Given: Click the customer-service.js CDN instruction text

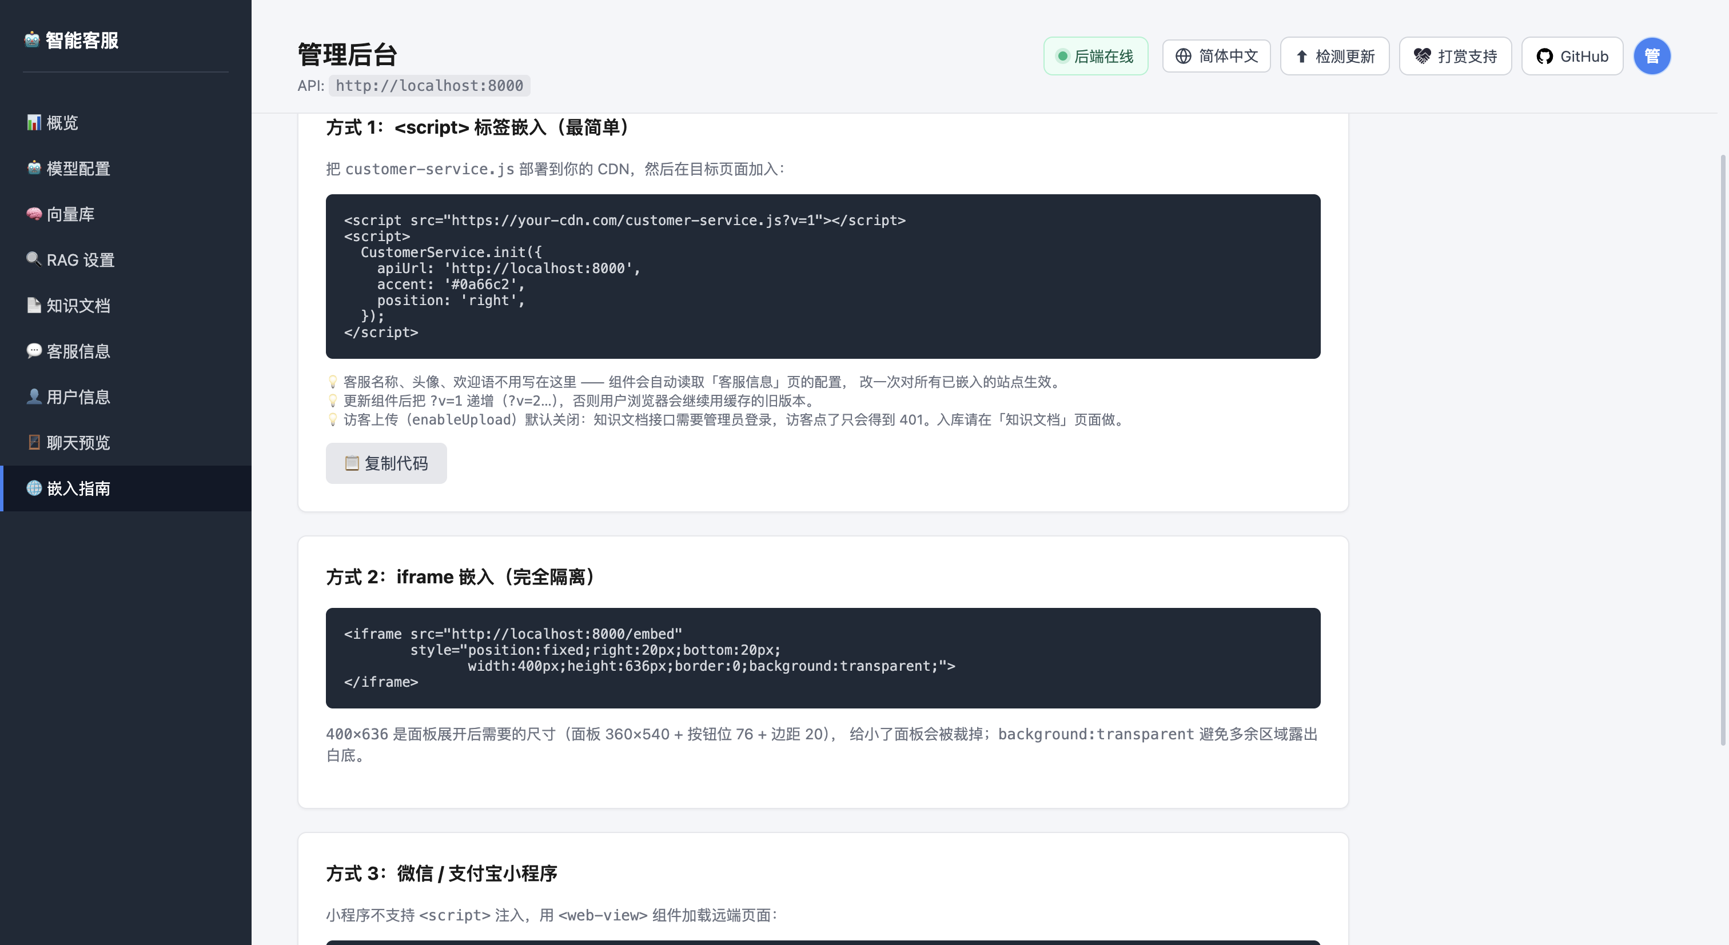Looking at the screenshot, I should click(x=556, y=169).
